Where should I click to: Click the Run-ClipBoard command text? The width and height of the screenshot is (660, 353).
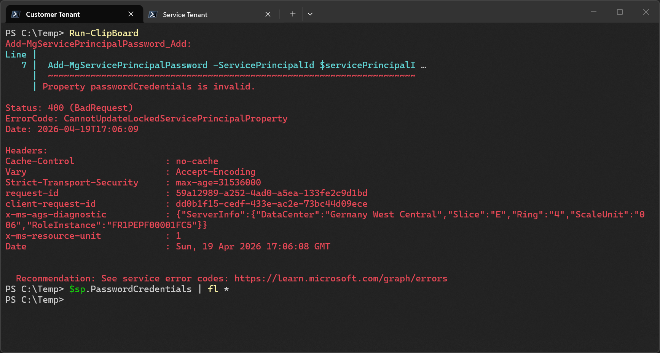pyautogui.click(x=104, y=33)
